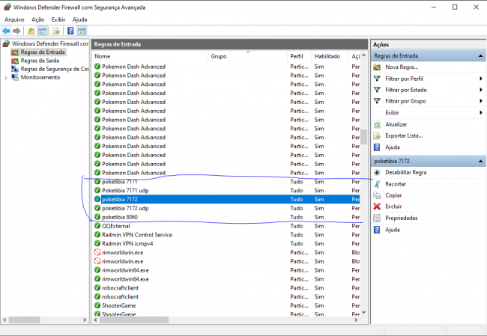Click the Back arrow toolbar icon

click(6, 31)
